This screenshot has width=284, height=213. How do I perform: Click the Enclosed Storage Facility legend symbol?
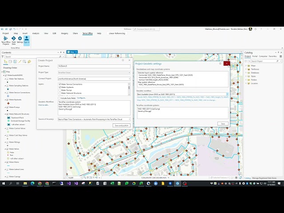tap(8, 121)
